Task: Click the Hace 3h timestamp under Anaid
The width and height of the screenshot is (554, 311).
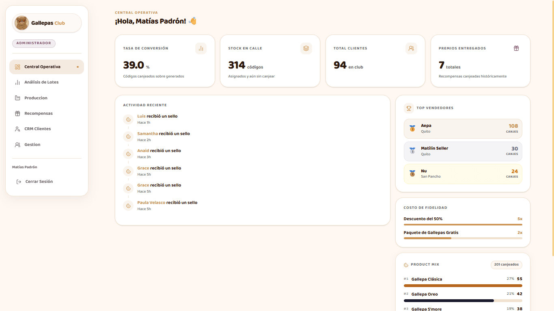Action: [x=144, y=157]
